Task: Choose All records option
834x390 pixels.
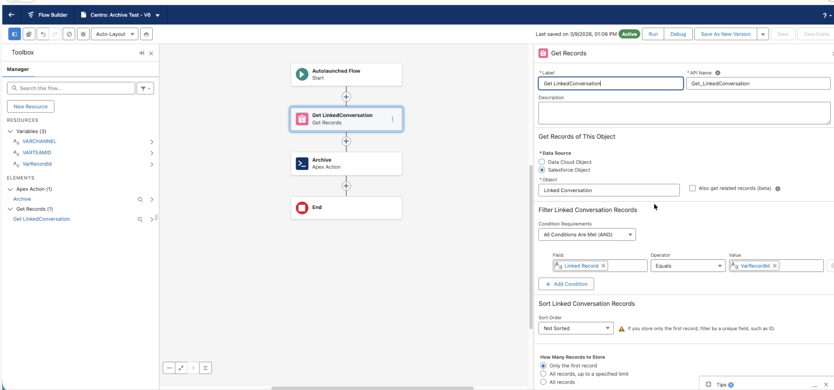Action: (543, 382)
